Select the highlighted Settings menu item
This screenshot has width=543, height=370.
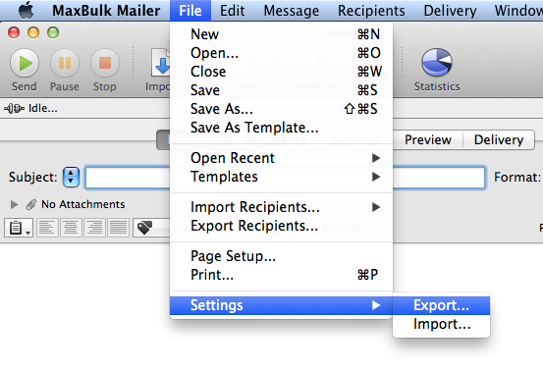coord(281,305)
